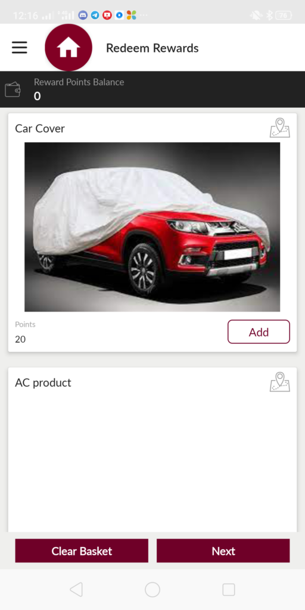305x610 pixels.
Task: Tap the wallet icon beside points balance
Action: coord(13,89)
